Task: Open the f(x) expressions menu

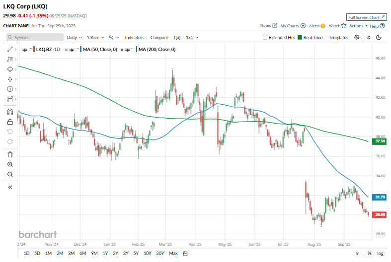Action: click(x=177, y=37)
